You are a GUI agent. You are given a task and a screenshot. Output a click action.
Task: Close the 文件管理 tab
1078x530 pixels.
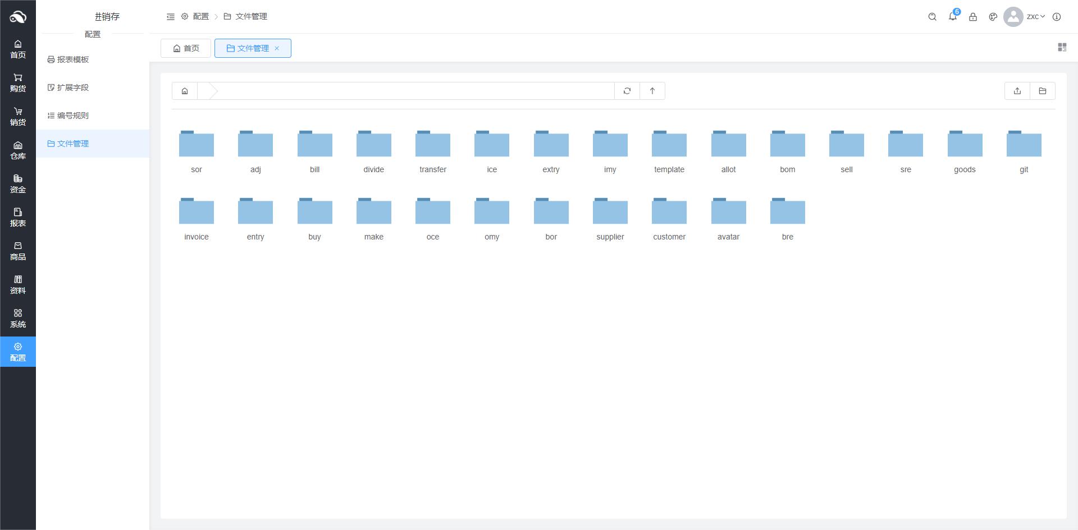click(277, 48)
